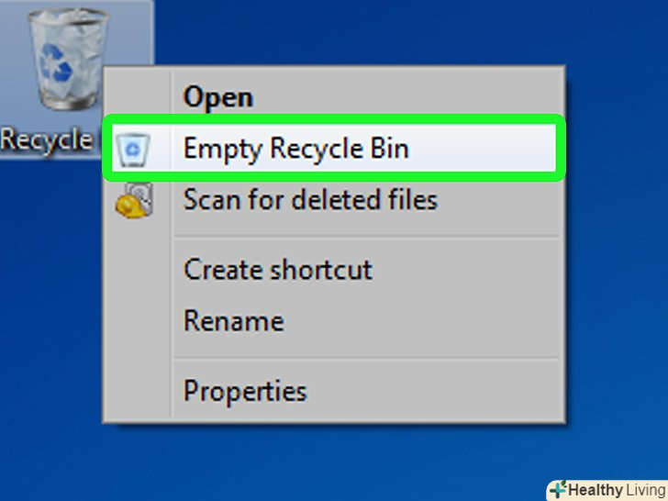
Task: Click the Recycle text label under the icon
Action: (x=46, y=140)
